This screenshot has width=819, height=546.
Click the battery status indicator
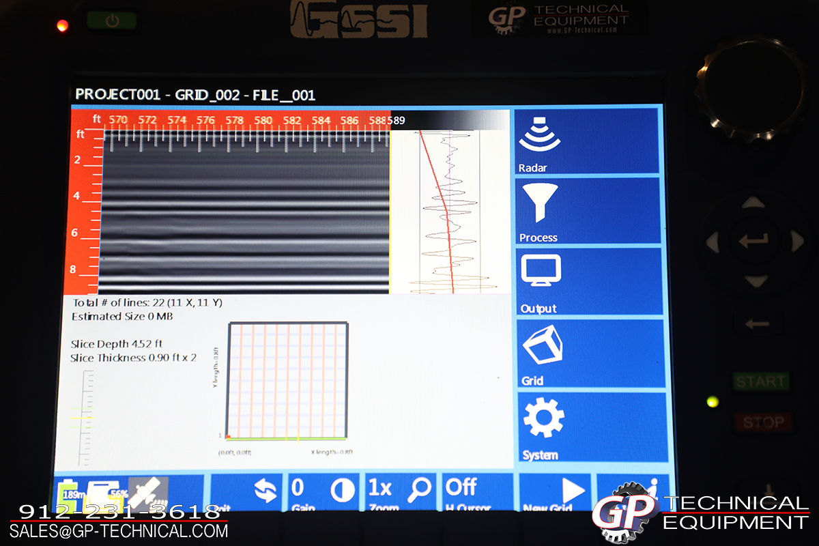[x=70, y=493]
